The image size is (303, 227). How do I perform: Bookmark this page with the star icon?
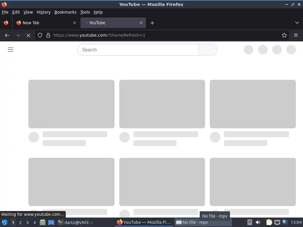284,35
